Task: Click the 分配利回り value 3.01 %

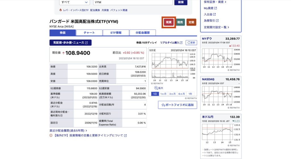Action: click(x=142, y=114)
